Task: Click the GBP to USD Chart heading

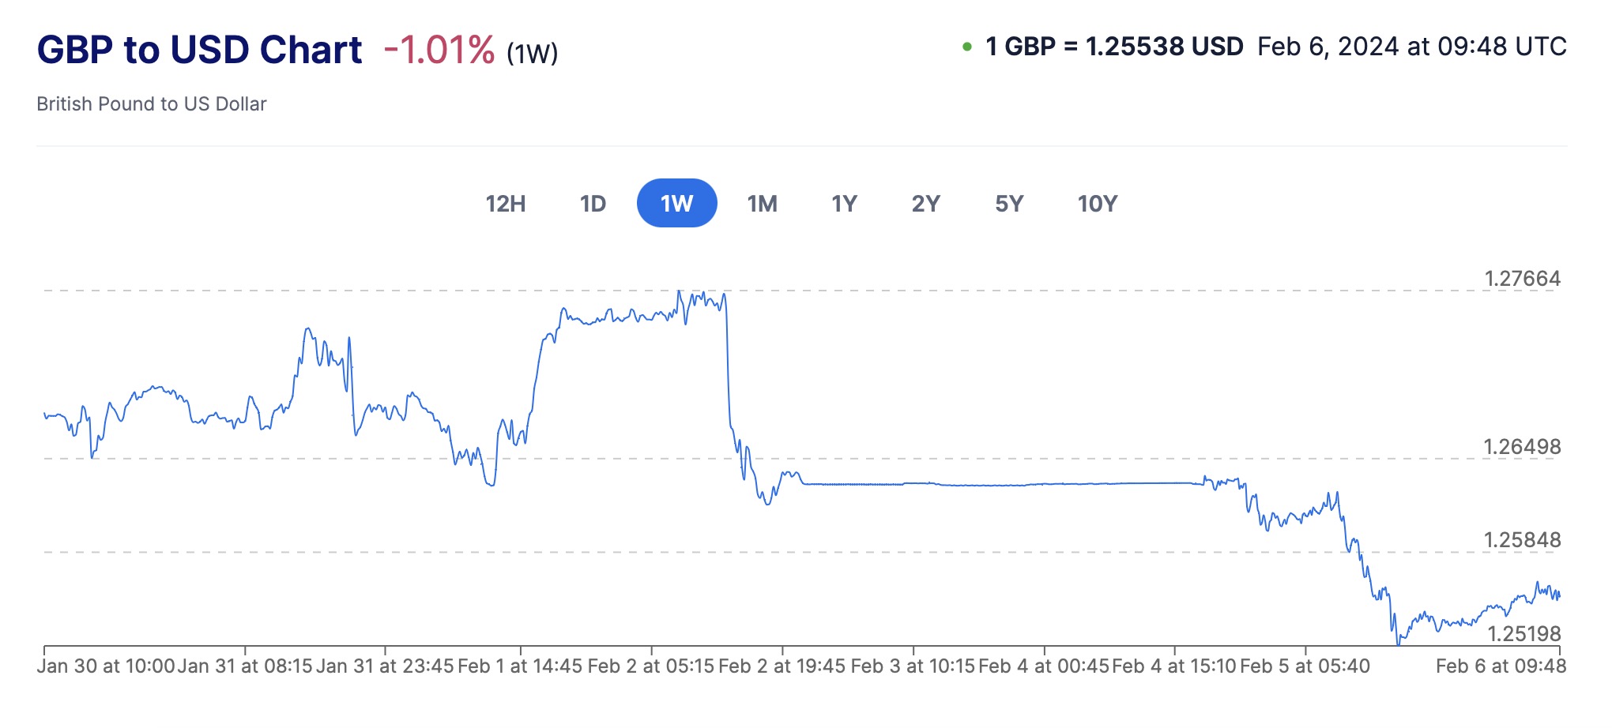Action: pos(199,50)
